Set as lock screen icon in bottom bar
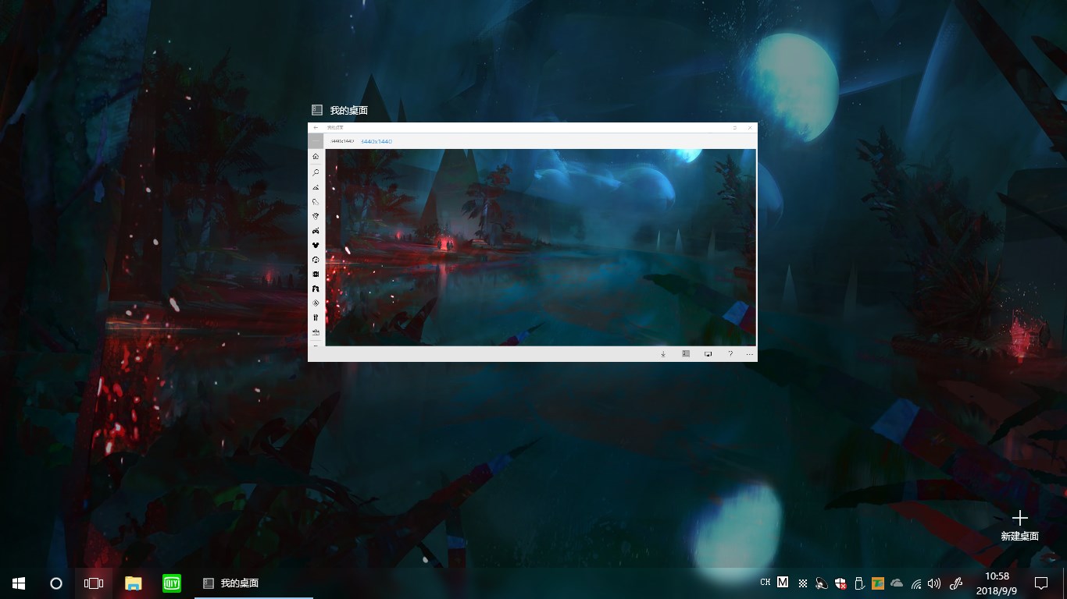The width and height of the screenshot is (1067, 599). pos(708,354)
